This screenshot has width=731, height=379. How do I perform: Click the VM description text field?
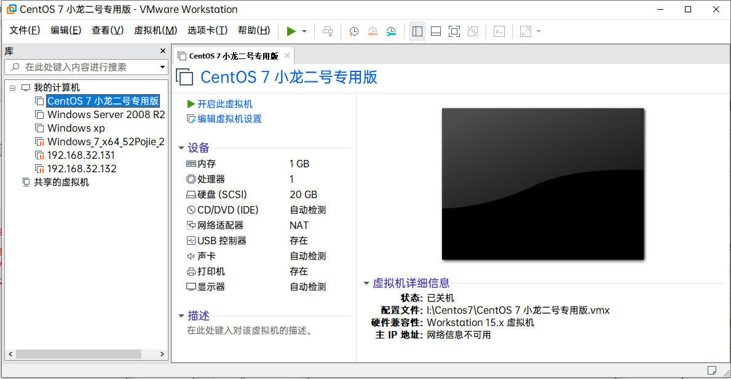pyautogui.click(x=250, y=331)
